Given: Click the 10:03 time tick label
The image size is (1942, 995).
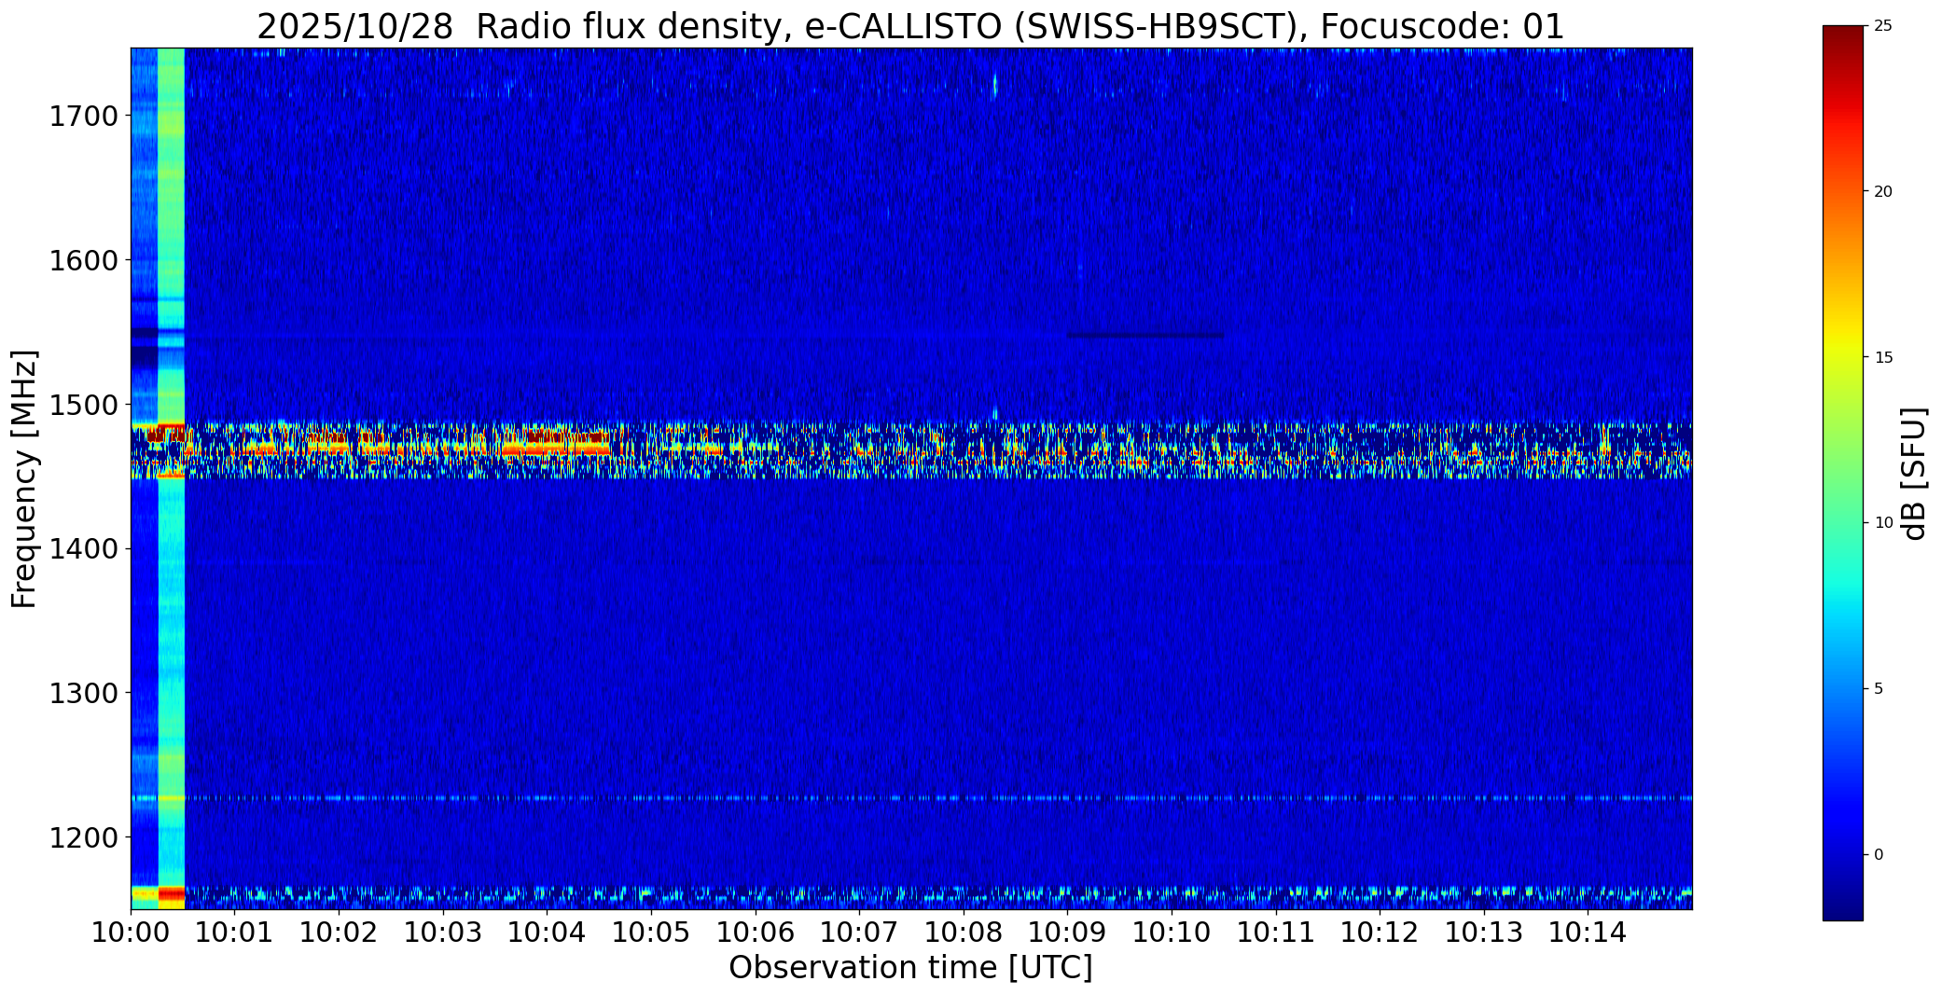Looking at the screenshot, I should pos(443,933).
